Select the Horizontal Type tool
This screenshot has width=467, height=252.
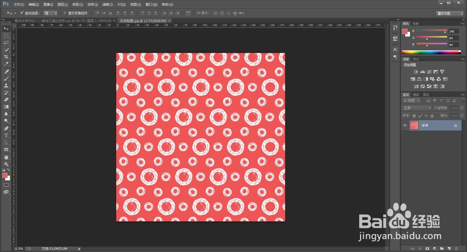[6, 136]
